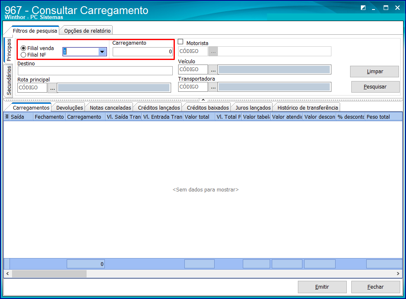The image size is (406, 299).
Task: Click the Transportadora CÓDIGO field
Action: 193,87
